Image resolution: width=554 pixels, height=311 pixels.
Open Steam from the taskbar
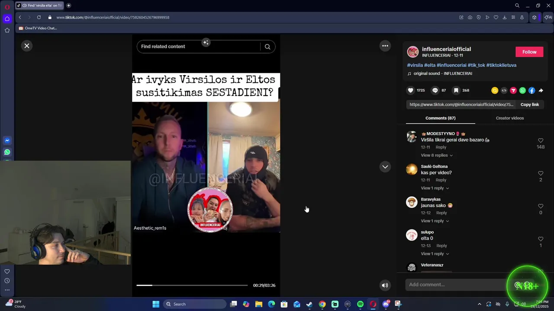(309, 304)
